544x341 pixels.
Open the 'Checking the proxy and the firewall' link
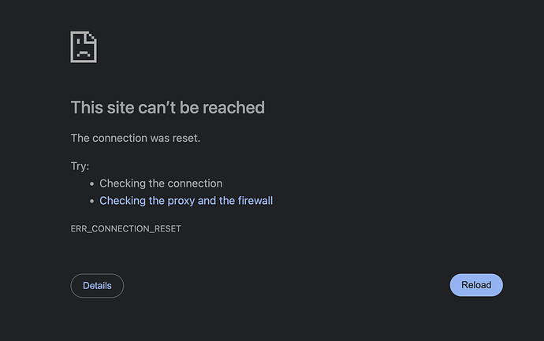coord(186,201)
